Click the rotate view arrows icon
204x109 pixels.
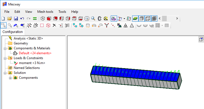[100, 19]
